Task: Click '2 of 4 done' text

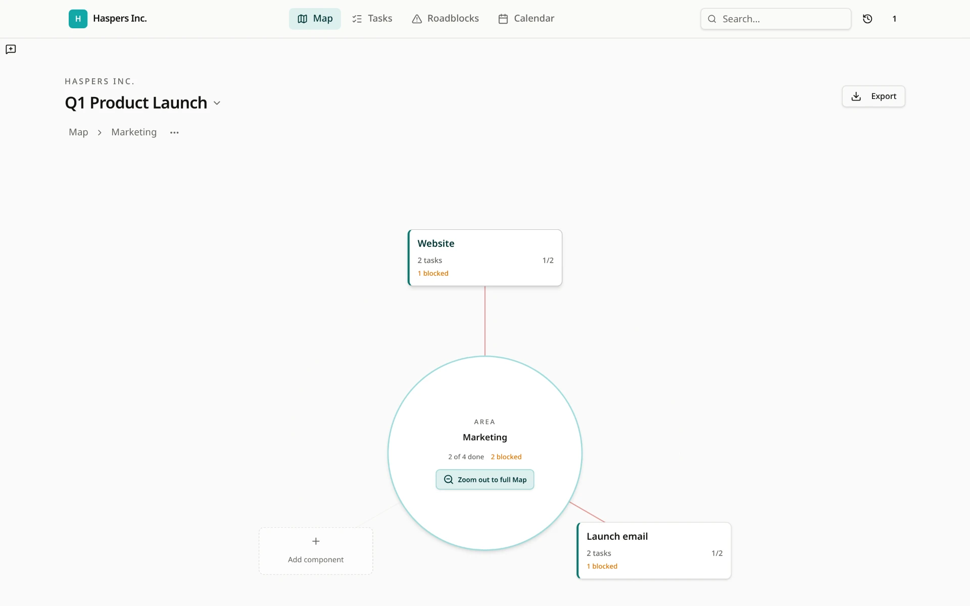Action: coord(466,457)
